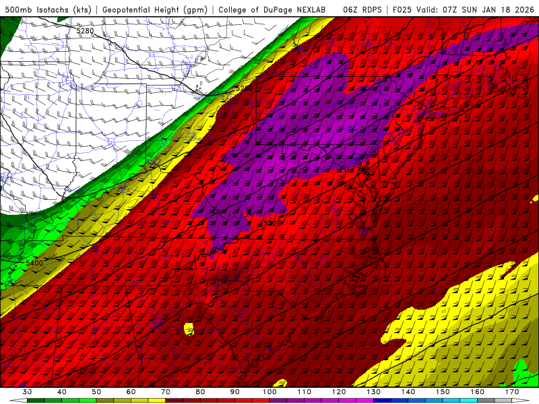Click the legend value 60
The image size is (539, 404).
click(131, 392)
